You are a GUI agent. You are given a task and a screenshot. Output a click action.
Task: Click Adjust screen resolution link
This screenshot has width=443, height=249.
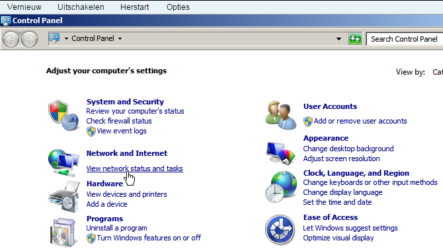click(x=342, y=159)
